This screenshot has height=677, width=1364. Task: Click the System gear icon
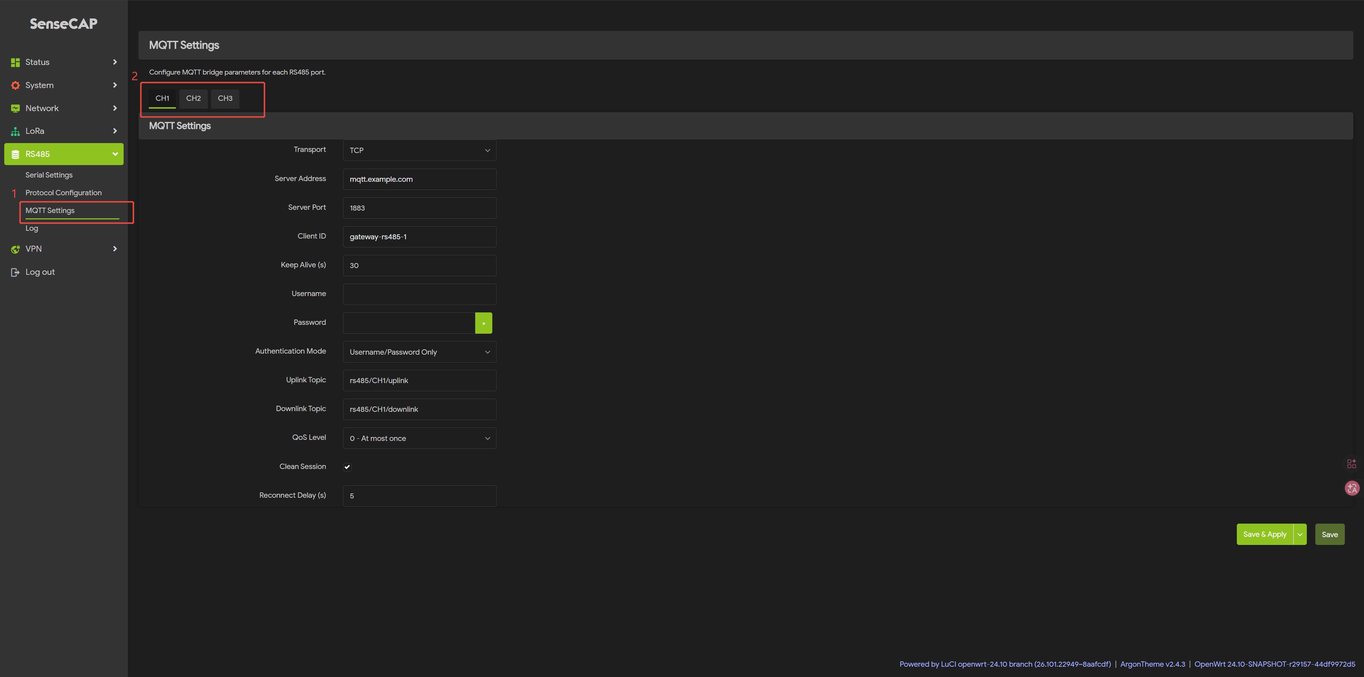15,85
